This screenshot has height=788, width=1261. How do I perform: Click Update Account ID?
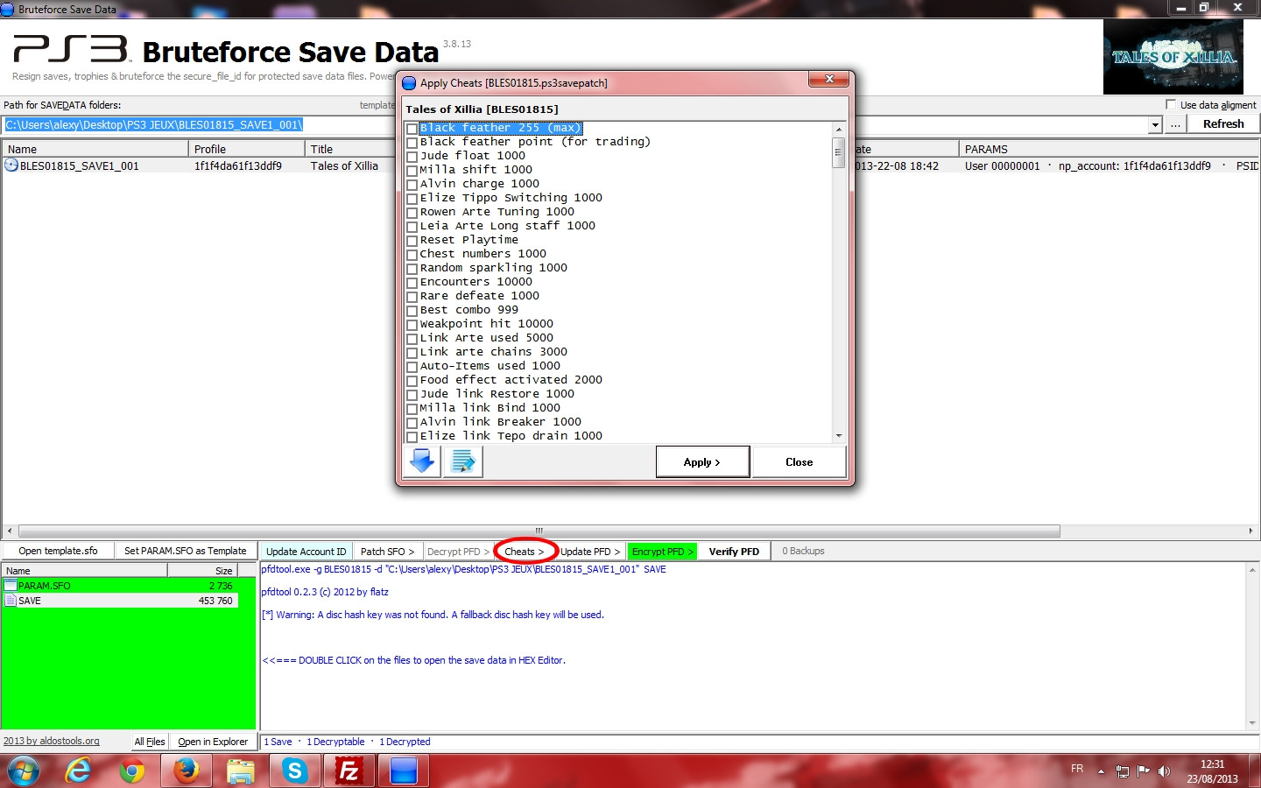(x=306, y=552)
